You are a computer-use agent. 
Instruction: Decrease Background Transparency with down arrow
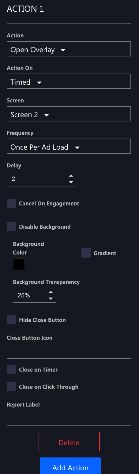pyautogui.click(x=51, y=299)
